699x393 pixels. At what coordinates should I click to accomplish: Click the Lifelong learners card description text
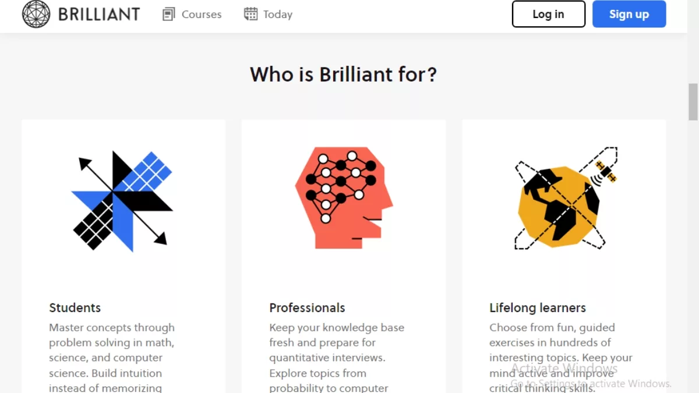tap(561, 357)
